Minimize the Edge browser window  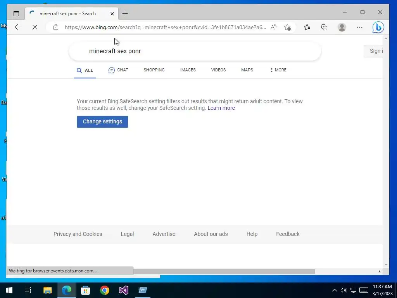click(x=345, y=12)
